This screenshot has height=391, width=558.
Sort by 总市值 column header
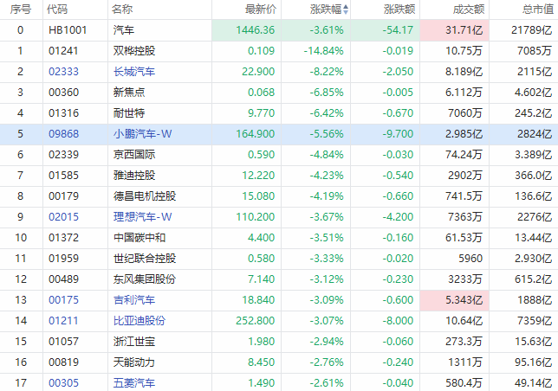coord(538,10)
